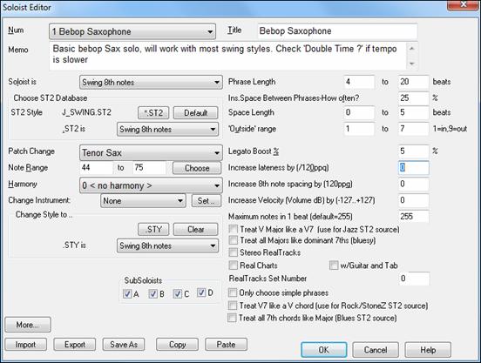Open the More... settings button
Screen dimensions: 481x363
coord(28,325)
